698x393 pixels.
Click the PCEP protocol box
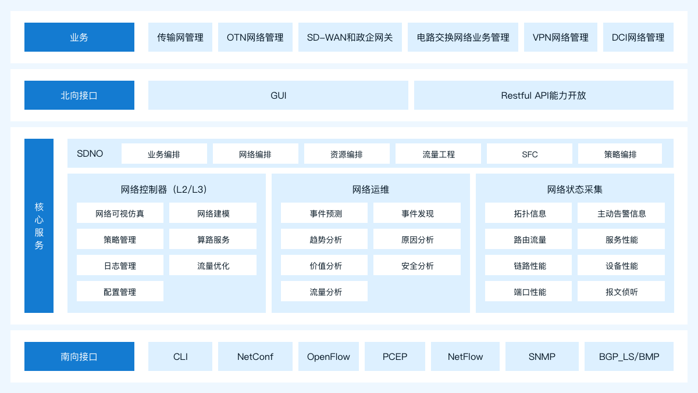click(x=395, y=356)
